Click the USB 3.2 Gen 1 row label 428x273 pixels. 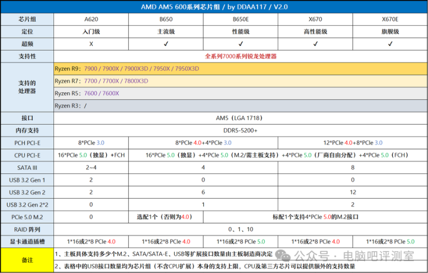click(27, 180)
